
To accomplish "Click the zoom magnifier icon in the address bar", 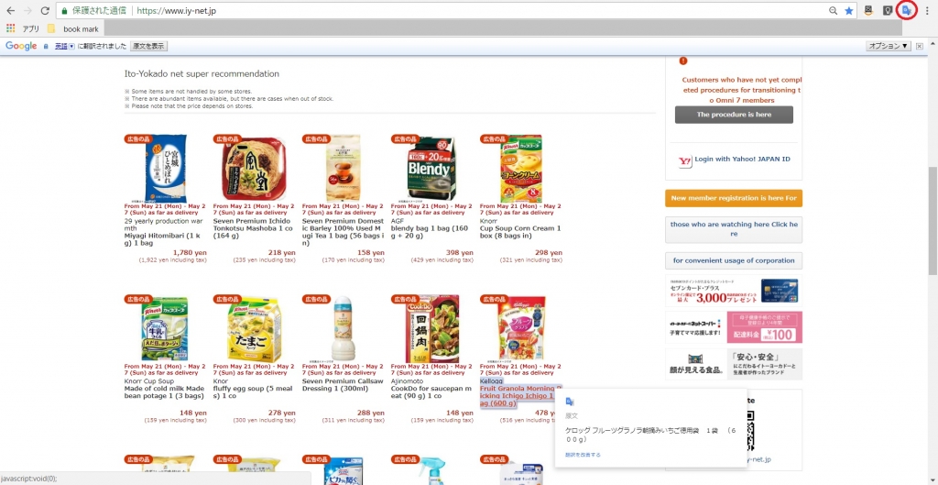I will (x=834, y=10).
